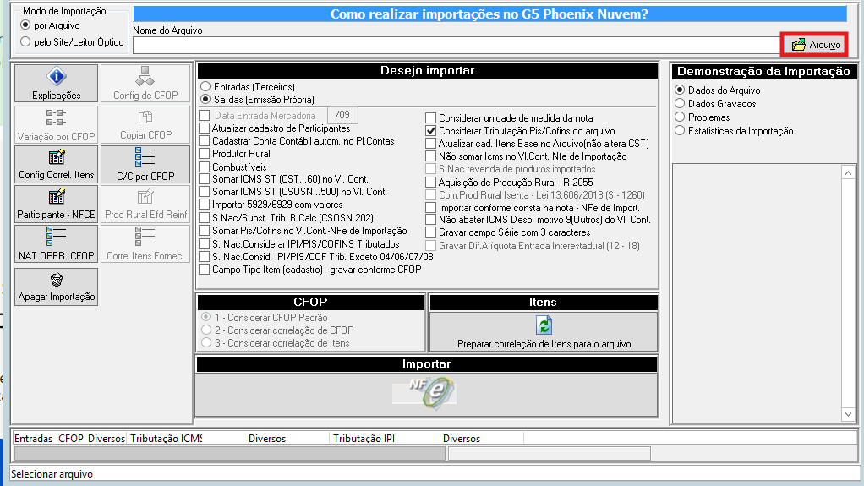The height and width of the screenshot is (486, 864).
Task: Open Participante - NFCE button
Action: [x=56, y=205]
